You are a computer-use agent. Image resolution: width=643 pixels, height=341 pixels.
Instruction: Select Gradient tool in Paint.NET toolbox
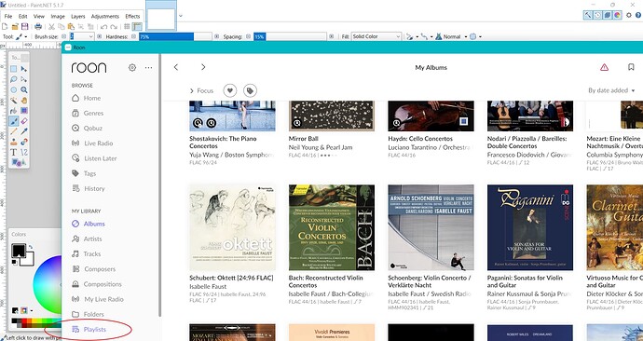click(x=24, y=111)
